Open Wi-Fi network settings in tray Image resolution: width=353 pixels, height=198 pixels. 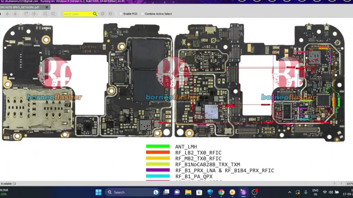tap(325, 192)
